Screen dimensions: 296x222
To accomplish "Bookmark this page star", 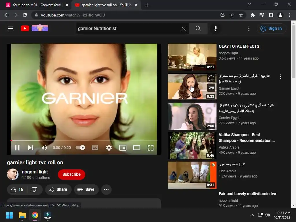I will pos(241,15).
